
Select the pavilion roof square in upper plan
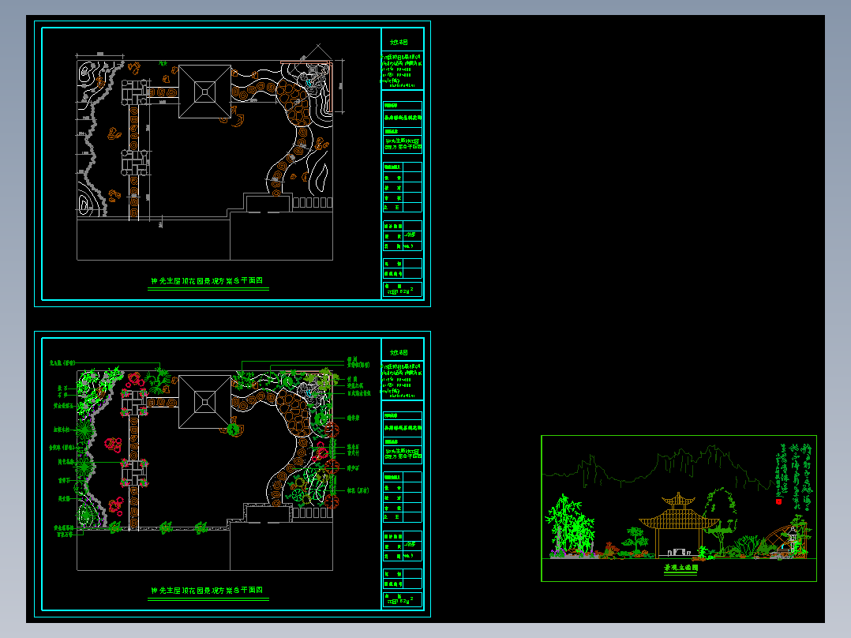click(204, 92)
